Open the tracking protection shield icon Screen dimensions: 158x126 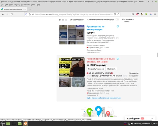coord(26,14)
